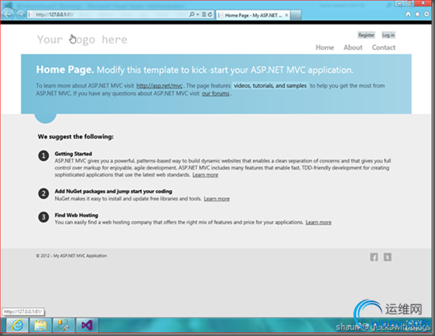Click the search magnifier icon in address bar
The height and width of the screenshot is (336, 435).
pos(191,14)
